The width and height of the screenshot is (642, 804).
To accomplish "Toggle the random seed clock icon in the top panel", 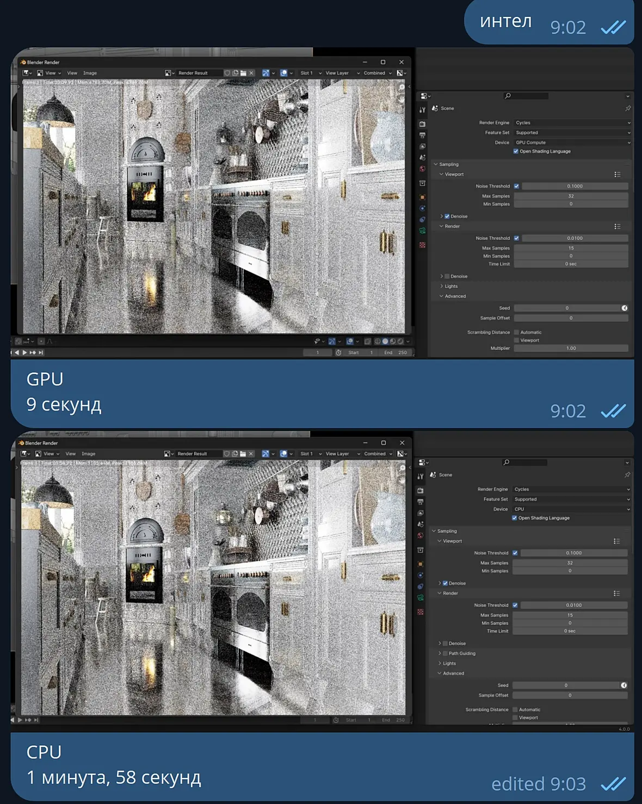I will 624,308.
